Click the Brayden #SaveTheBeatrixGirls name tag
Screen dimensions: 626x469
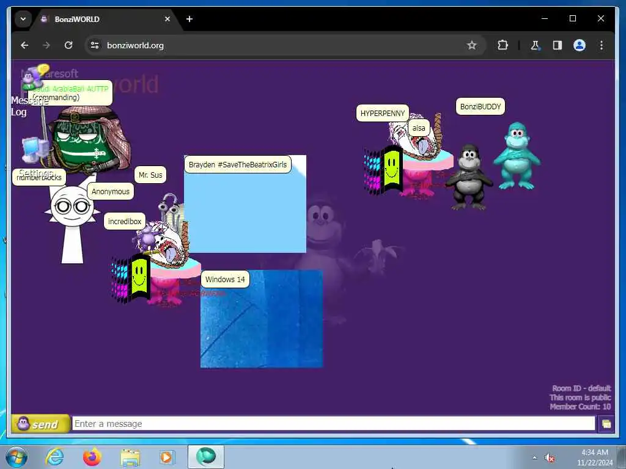pyautogui.click(x=238, y=164)
